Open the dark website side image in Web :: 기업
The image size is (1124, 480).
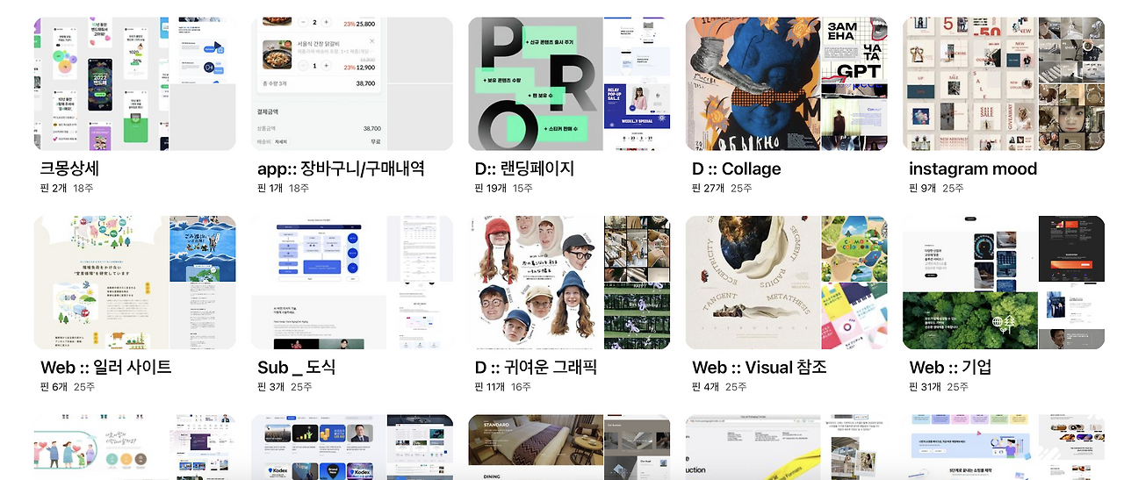click(x=1072, y=249)
